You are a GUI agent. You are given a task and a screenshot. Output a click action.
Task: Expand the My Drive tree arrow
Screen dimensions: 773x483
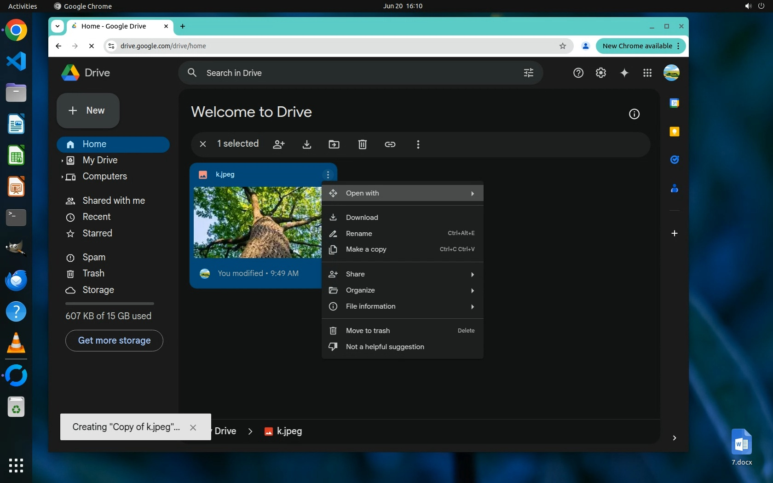point(62,161)
